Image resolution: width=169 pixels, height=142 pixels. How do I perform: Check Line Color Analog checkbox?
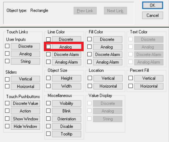click(x=48, y=47)
